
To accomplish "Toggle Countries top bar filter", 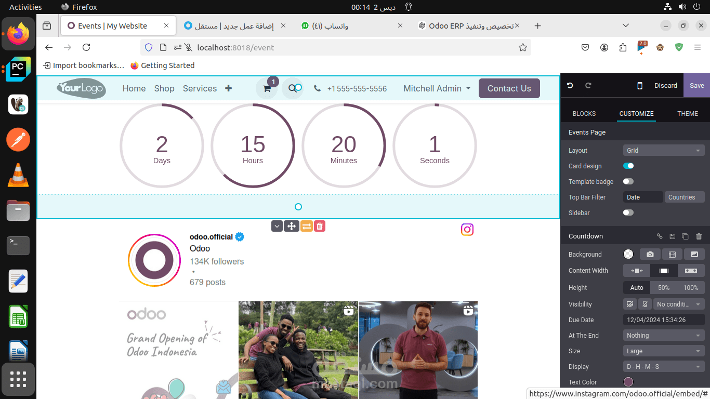I will [x=685, y=197].
